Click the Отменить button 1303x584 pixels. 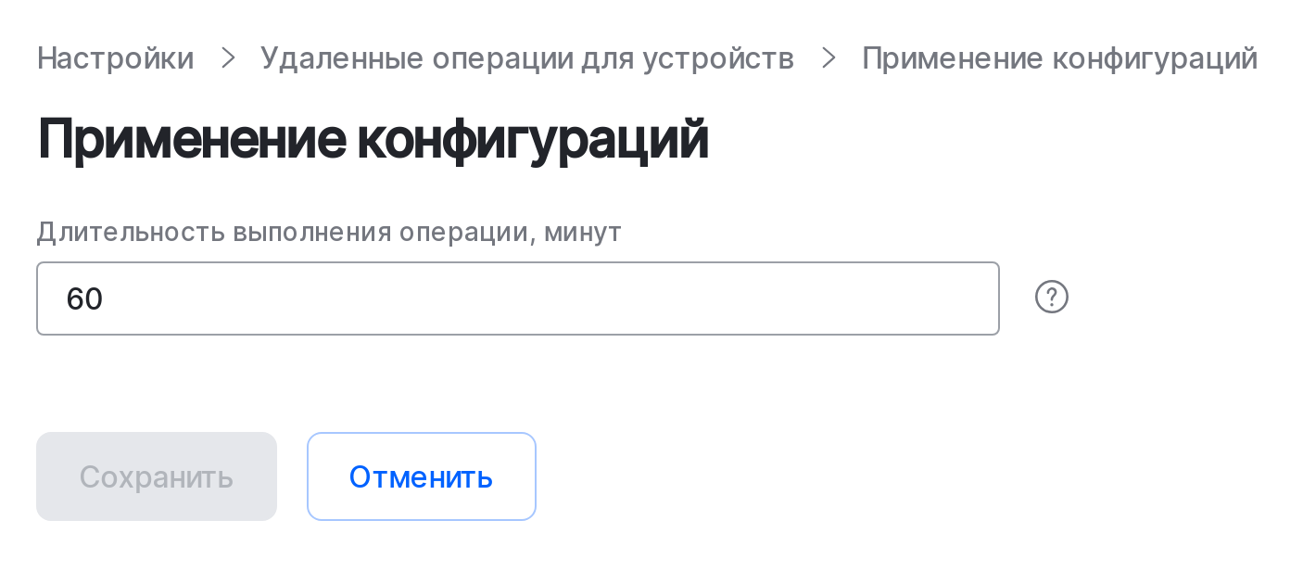click(422, 476)
